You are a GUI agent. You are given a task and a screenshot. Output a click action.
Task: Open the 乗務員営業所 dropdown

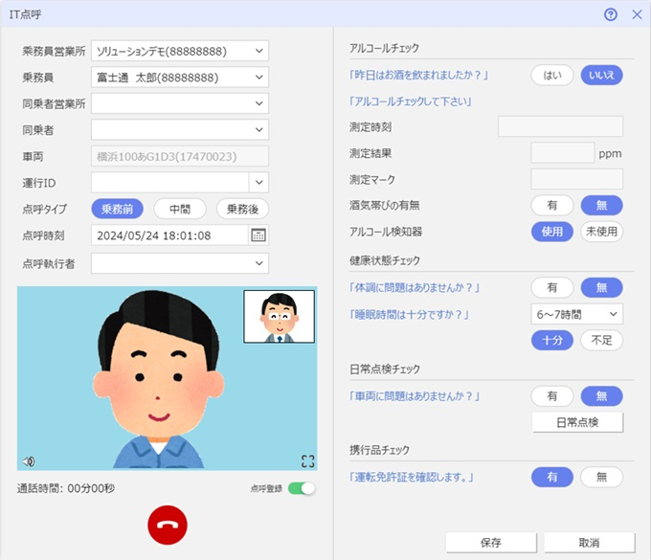click(x=180, y=51)
